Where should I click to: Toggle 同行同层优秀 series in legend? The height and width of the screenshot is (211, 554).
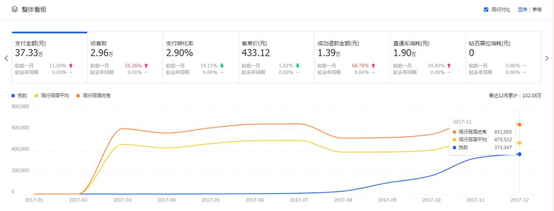click(94, 95)
